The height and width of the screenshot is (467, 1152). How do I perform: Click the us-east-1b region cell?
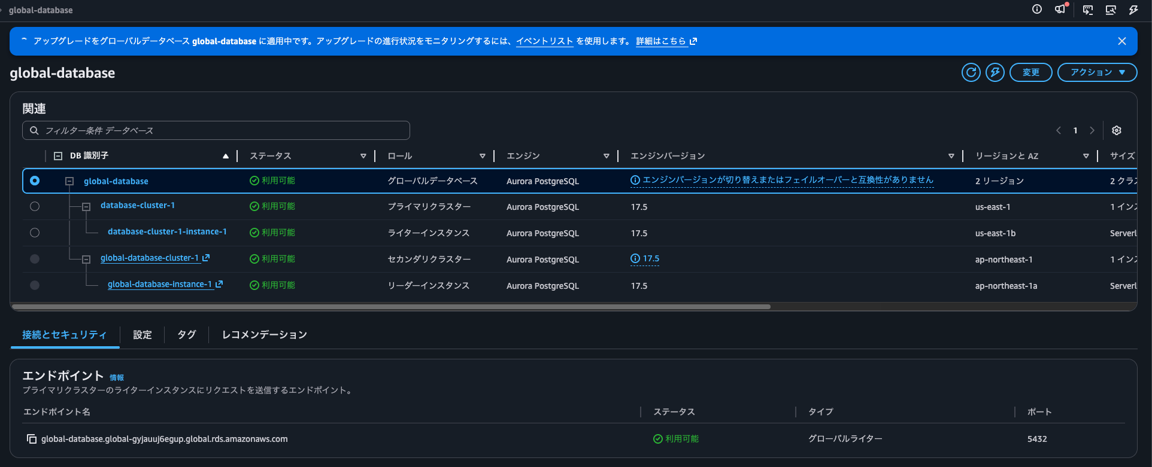pos(995,233)
